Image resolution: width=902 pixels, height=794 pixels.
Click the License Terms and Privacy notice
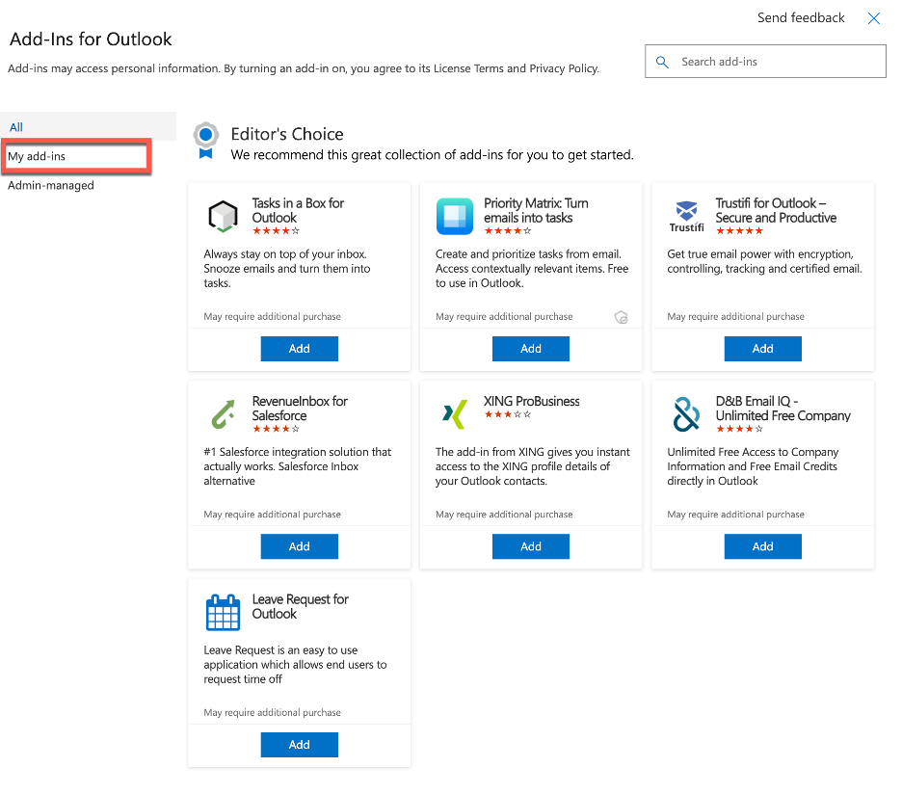point(304,68)
